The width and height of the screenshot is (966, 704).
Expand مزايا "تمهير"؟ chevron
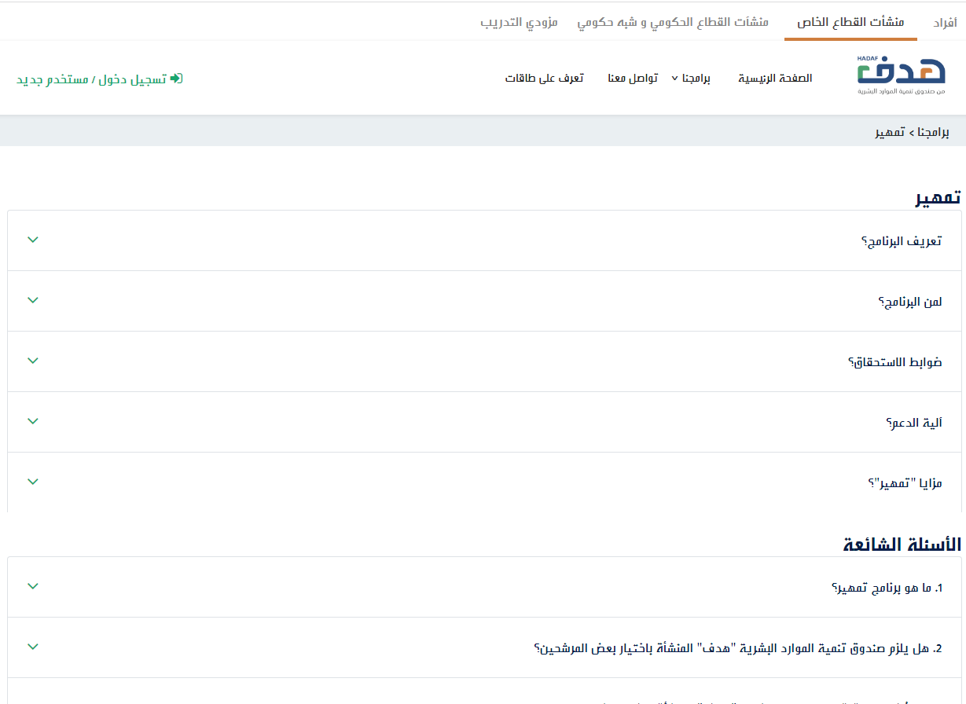pos(33,482)
